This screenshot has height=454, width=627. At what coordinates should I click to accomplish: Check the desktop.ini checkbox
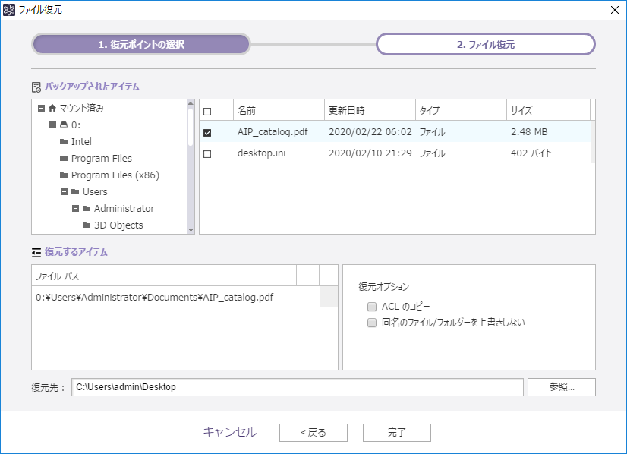point(207,154)
